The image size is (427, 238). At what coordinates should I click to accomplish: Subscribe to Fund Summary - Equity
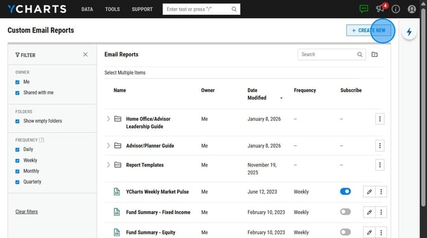point(345,232)
